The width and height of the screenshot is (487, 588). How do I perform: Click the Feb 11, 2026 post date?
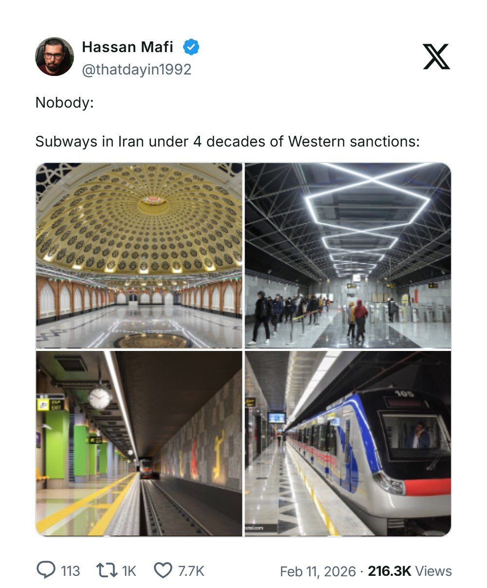pyautogui.click(x=318, y=571)
